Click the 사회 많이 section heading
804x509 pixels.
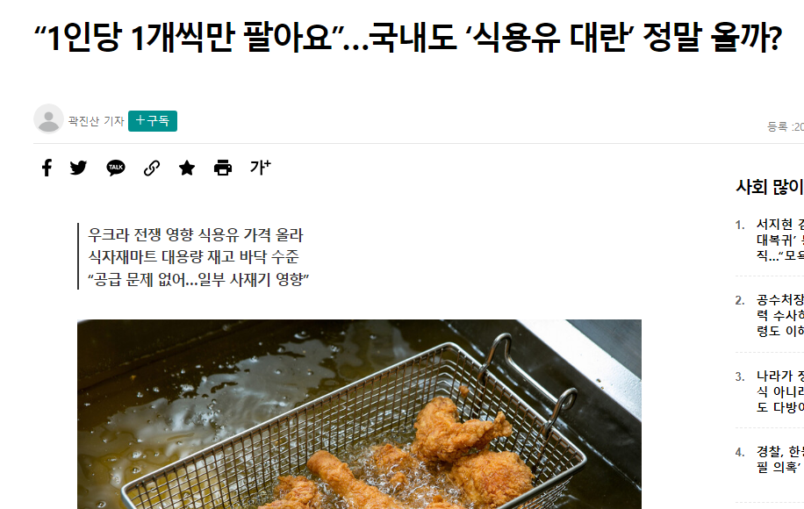tap(770, 187)
